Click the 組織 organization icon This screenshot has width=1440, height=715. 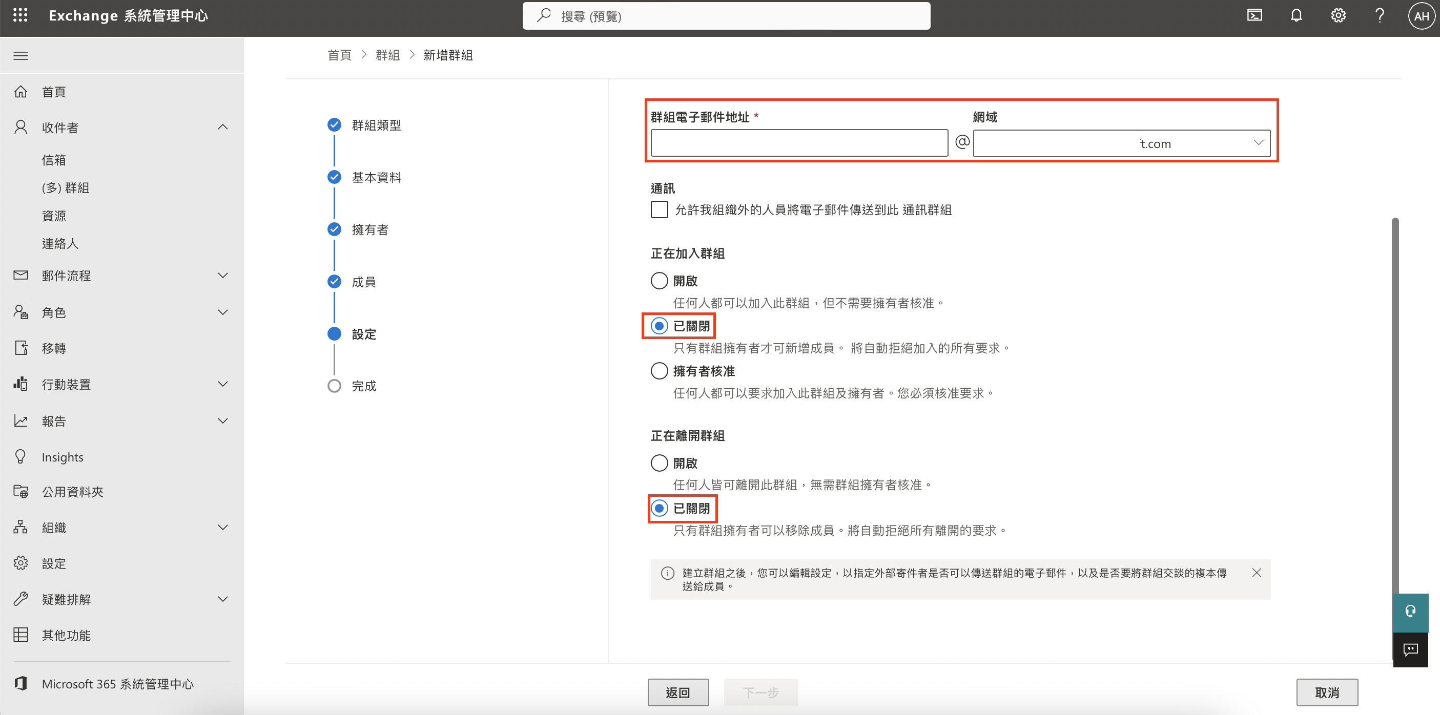[20, 528]
